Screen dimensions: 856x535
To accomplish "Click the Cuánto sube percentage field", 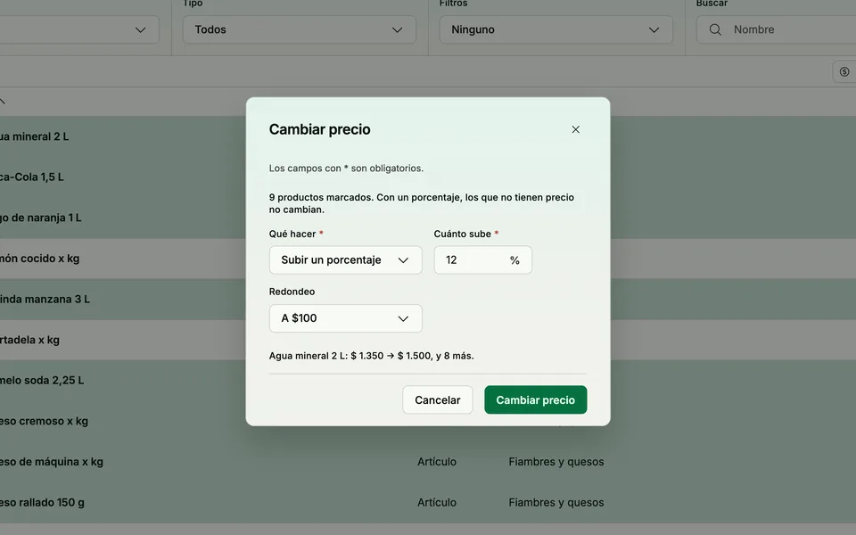I will point(482,259).
